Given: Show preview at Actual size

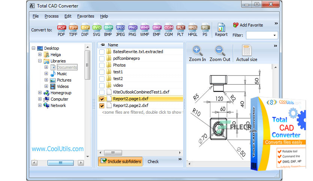Looking at the screenshot, I should [x=247, y=53].
